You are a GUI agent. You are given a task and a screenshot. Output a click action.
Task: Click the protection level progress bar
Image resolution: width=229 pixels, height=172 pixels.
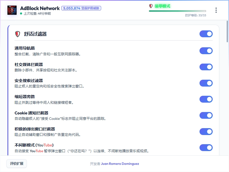click(177, 11)
